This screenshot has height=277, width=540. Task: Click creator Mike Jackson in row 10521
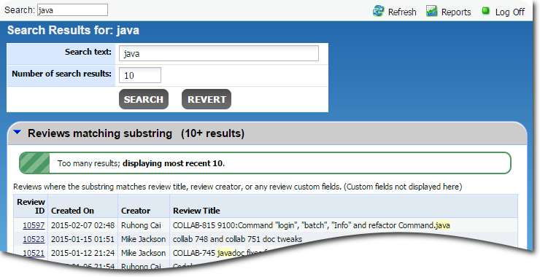click(143, 253)
